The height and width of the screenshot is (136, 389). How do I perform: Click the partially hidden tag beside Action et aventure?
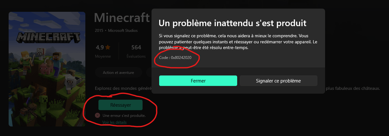coord(149,73)
